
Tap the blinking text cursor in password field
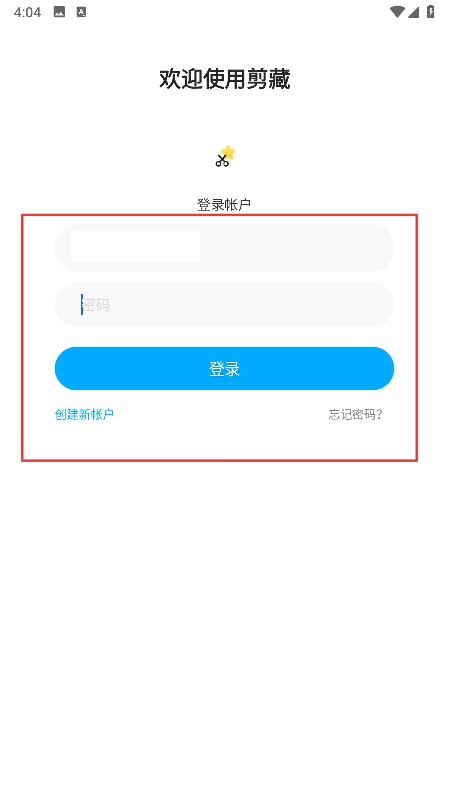click(x=82, y=304)
